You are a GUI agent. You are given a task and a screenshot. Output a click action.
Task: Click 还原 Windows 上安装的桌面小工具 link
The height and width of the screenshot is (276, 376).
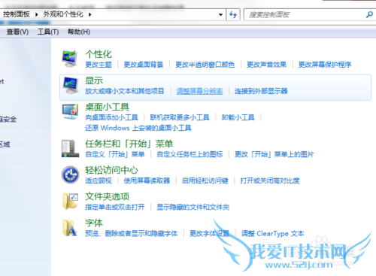click(138, 128)
